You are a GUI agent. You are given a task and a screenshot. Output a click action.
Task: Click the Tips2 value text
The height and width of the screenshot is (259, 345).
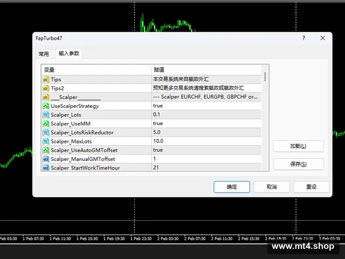click(198, 88)
